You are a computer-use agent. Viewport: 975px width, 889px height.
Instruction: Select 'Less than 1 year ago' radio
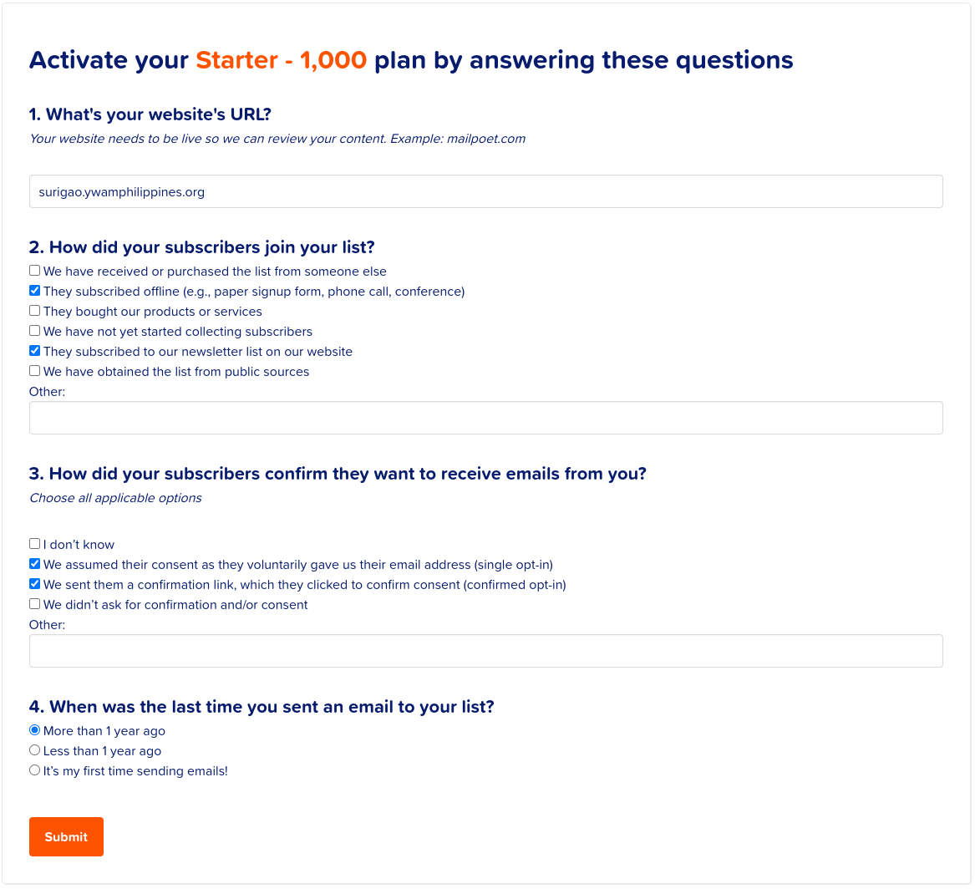tap(35, 750)
